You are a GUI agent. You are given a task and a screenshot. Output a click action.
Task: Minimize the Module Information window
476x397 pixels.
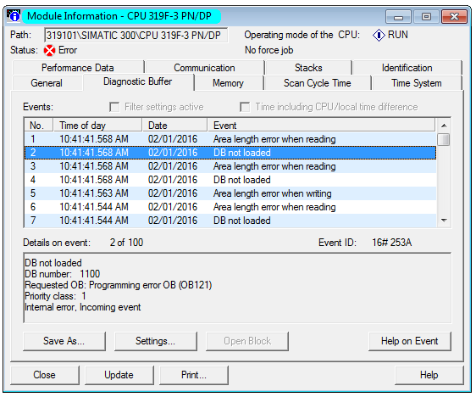pos(398,17)
